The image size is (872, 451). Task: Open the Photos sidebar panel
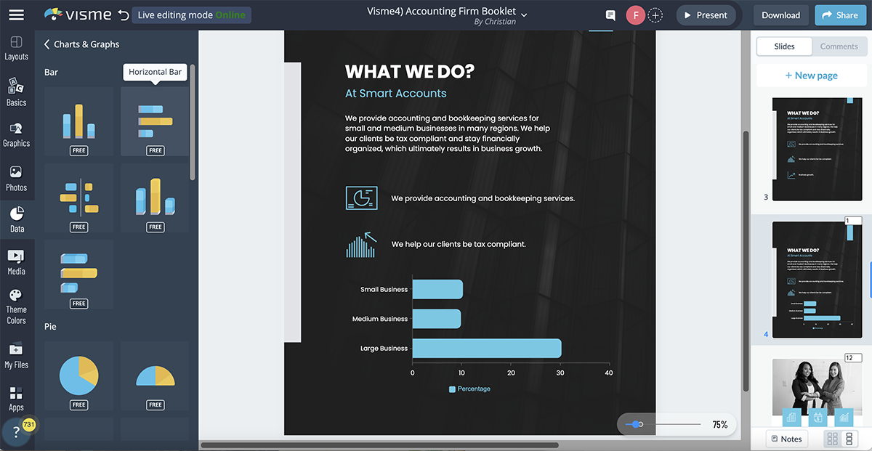[x=16, y=179]
